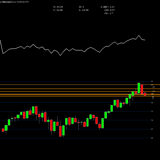Click the tallest green candlestick near the 92 level
The height and width of the screenshot is (160, 160).
[x=139, y=88]
